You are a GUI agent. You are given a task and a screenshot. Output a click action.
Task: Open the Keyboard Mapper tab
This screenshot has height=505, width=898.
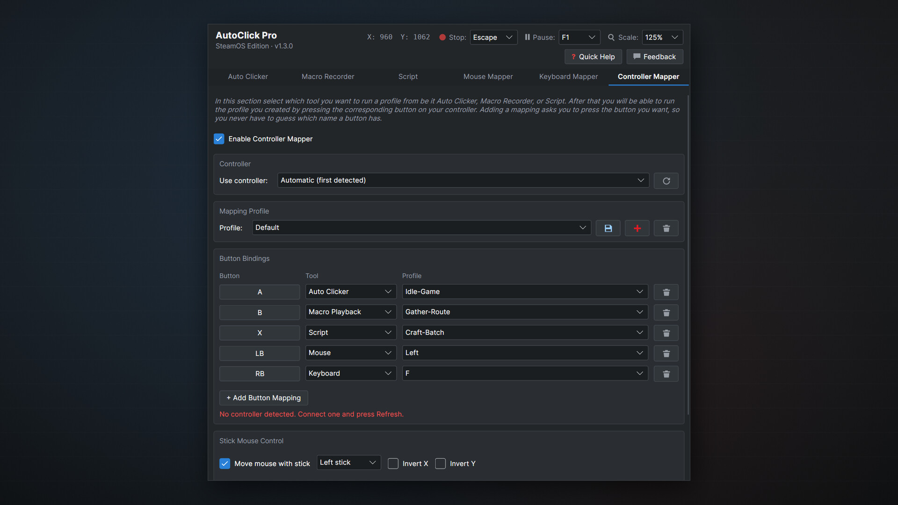568,77
